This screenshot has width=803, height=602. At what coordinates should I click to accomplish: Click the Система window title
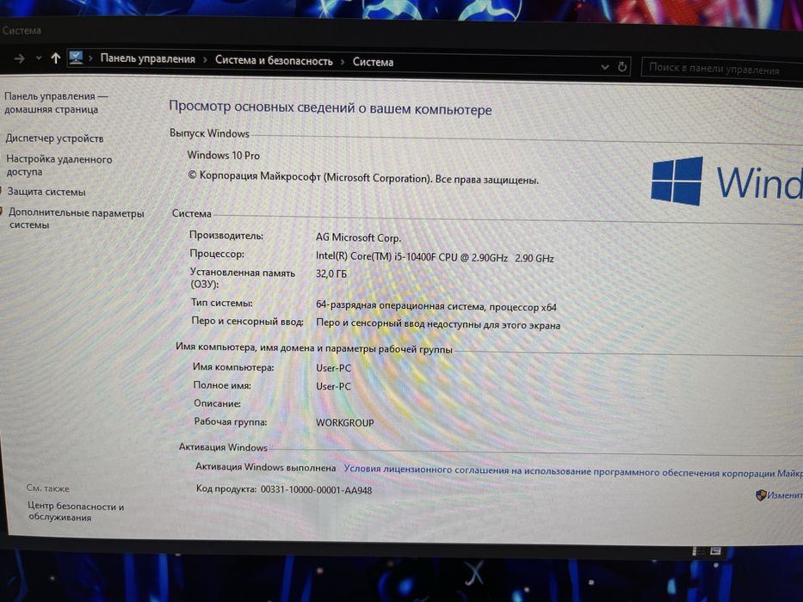(22, 31)
